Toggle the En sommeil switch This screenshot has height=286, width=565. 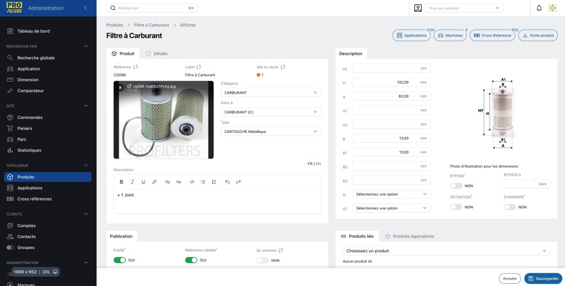click(263, 261)
